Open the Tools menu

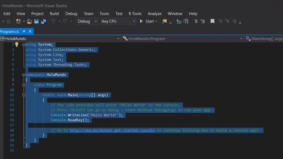(104, 14)
